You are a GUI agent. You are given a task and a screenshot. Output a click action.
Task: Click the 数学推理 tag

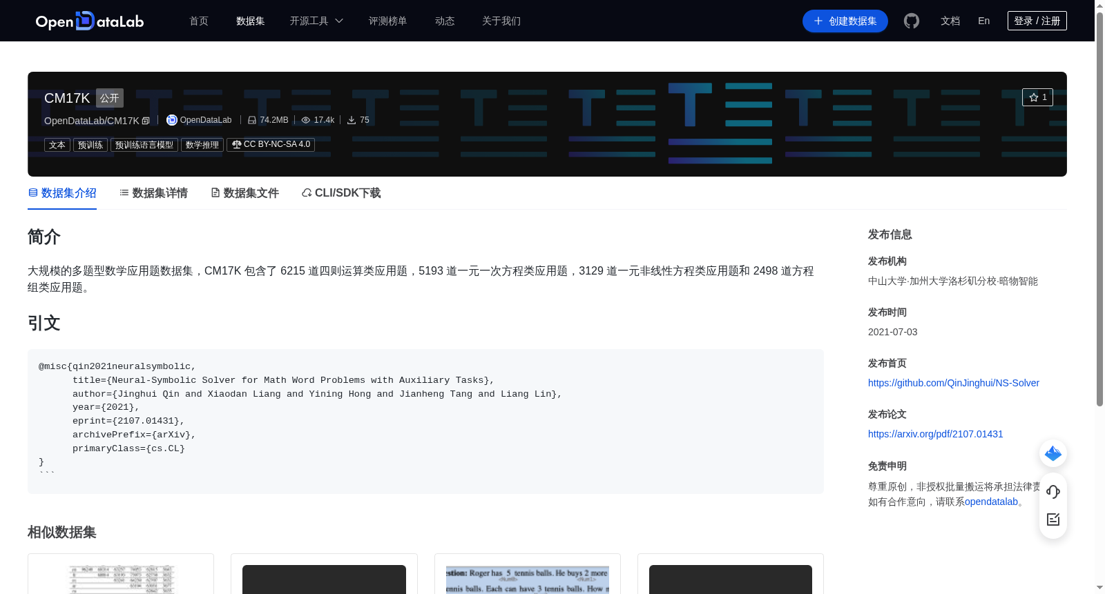(202, 145)
